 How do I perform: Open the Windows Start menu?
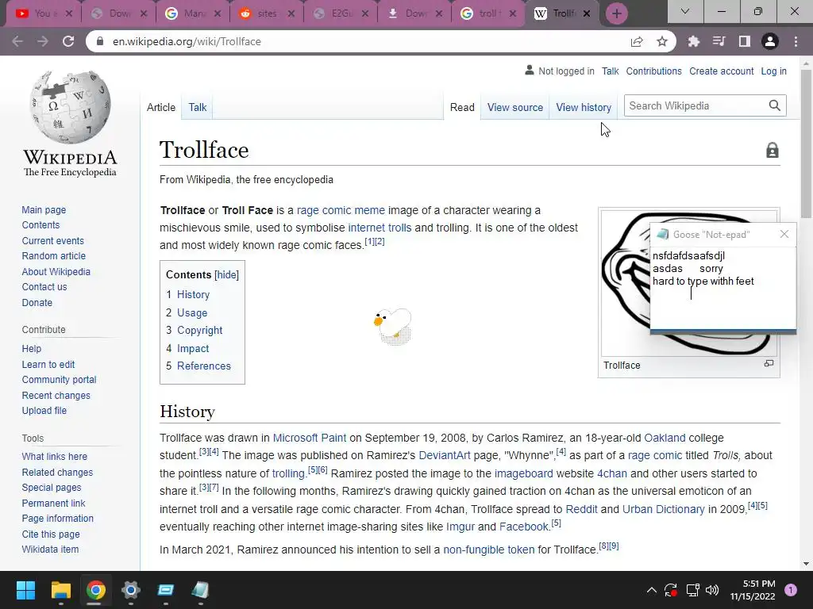coord(25,590)
